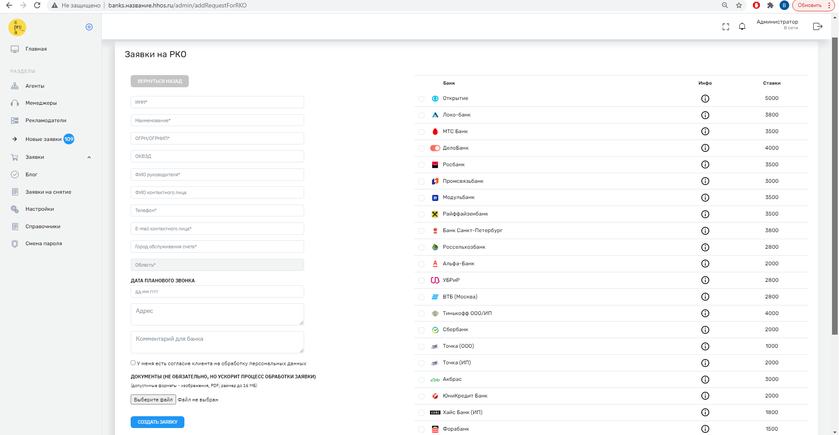View Россельхозбанк info
The width and height of the screenshot is (839, 435).
click(x=705, y=247)
